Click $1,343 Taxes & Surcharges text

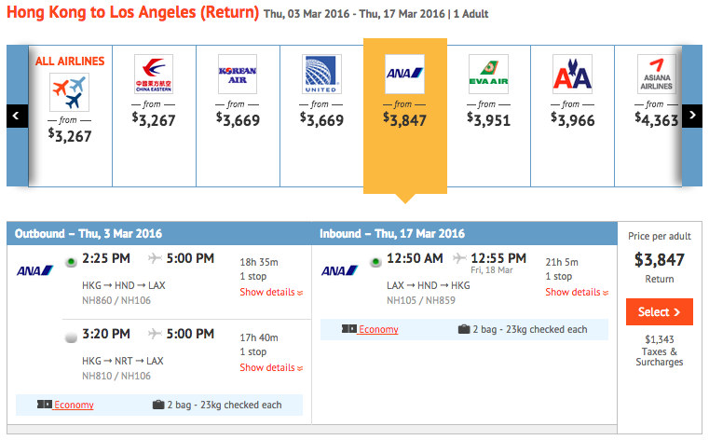(660, 351)
